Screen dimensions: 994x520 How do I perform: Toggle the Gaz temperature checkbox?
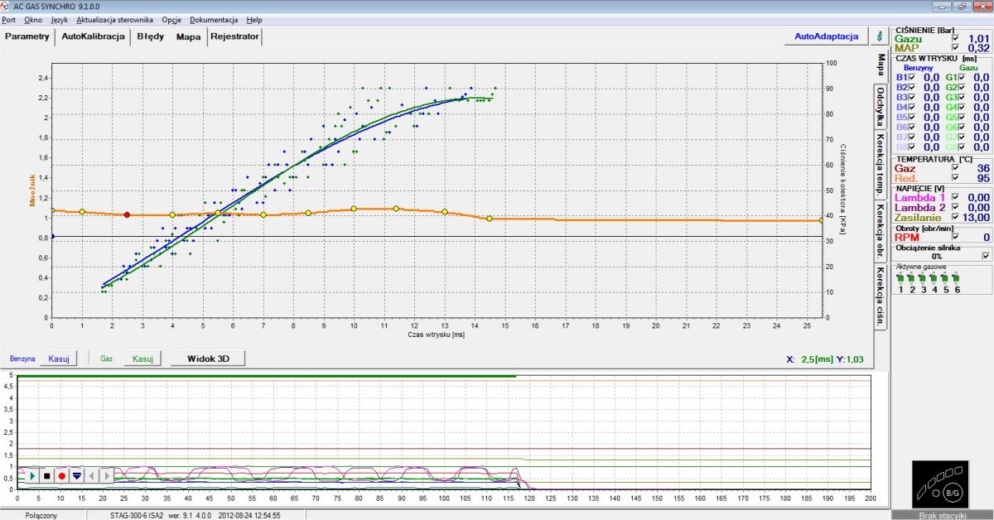click(956, 167)
